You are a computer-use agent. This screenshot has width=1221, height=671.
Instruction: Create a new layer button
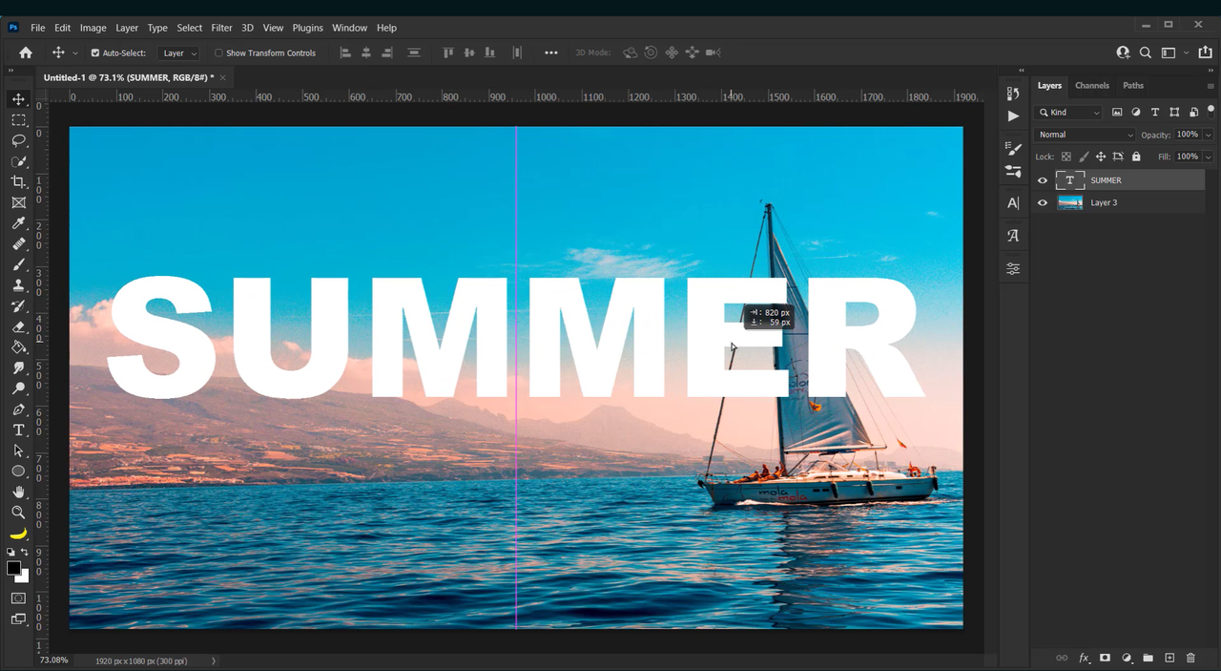pyautogui.click(x=1169, y=658)
